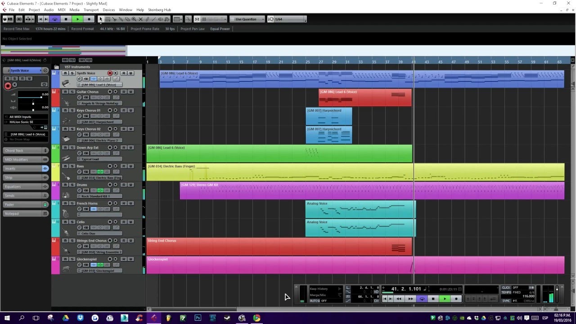Select the Zoom magnifier tool
576x324 pixels.
pyautogui.click(x=134, y=19)
